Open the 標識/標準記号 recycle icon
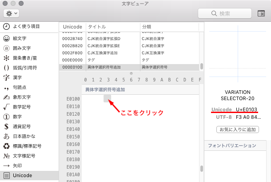The height and width of the screenshot is (182, 271). click(x=7, y=146)
